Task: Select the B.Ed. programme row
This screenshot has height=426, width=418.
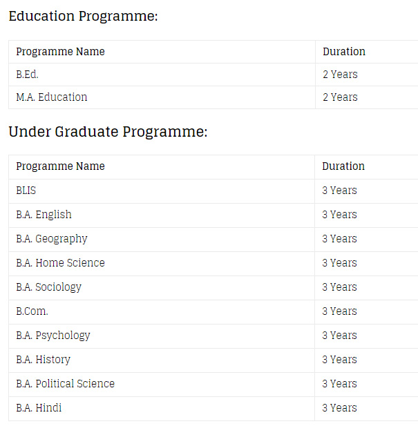Action: coord(213,75)
